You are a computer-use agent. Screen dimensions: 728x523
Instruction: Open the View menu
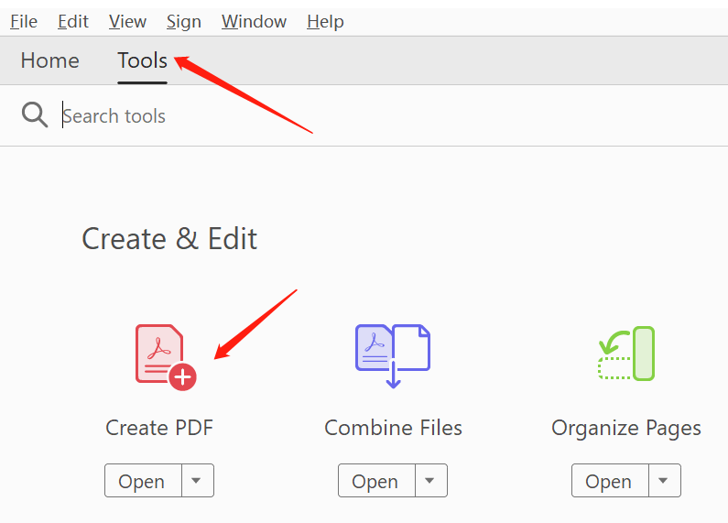coord(127,21)
